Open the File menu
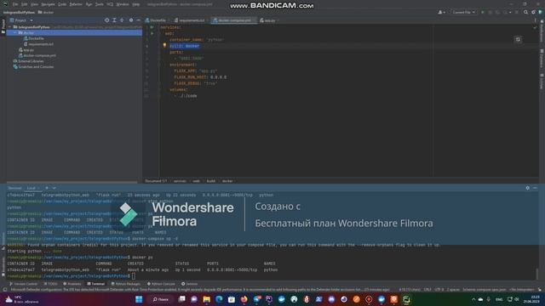The image size is (545, 306). pyautogui.click(x=15, y=4)
